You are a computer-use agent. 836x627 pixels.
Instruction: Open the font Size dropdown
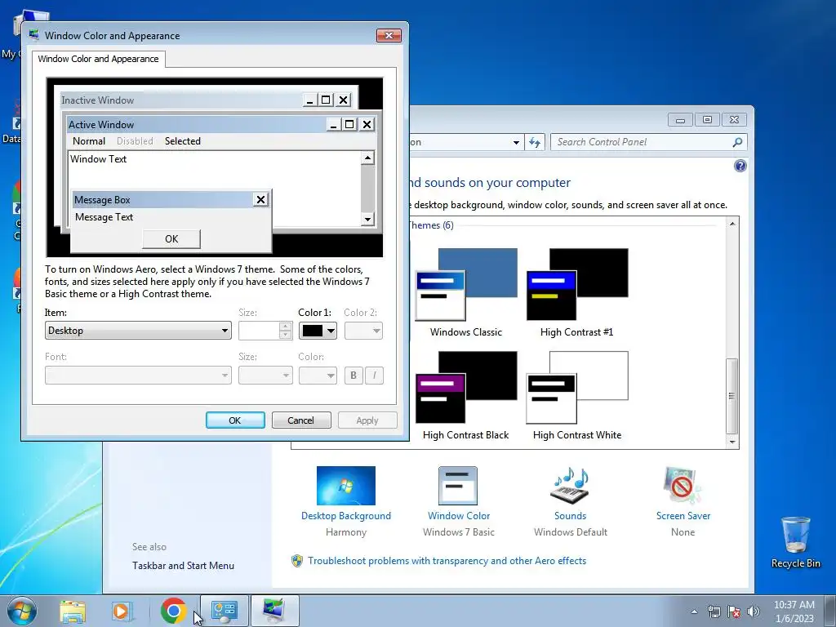[x=265, y=376]
